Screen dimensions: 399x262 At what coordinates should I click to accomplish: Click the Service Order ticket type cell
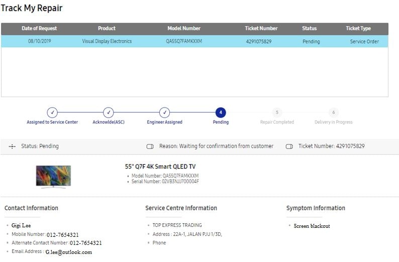coord(364,42)
